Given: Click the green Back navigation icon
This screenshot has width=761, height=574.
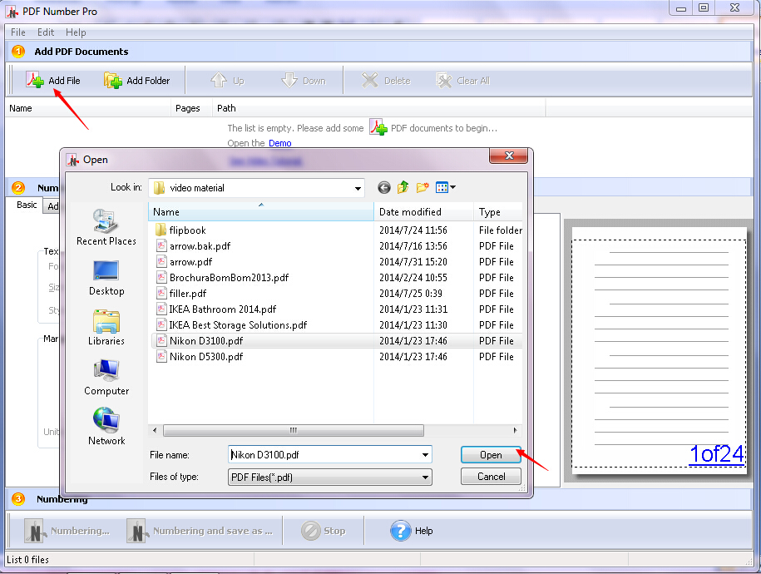Looking at the screenshot, I should (383, 187).
